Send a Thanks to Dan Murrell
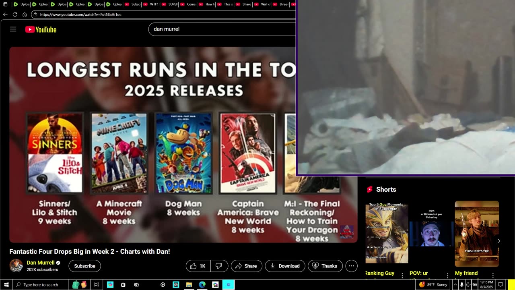This screenshot has height=290, width=515. (325, 266)
